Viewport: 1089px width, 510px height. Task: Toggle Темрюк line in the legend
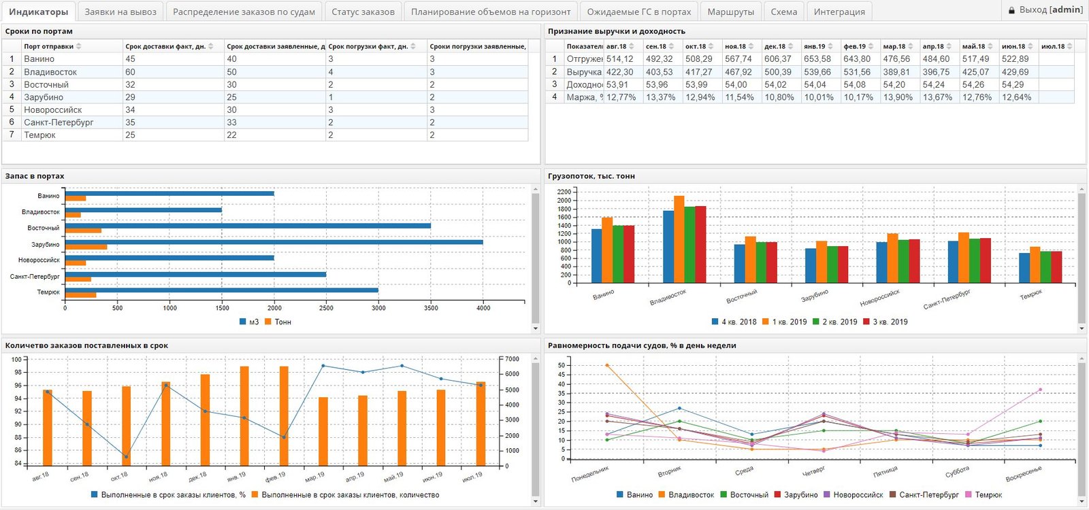pos(984,495)
